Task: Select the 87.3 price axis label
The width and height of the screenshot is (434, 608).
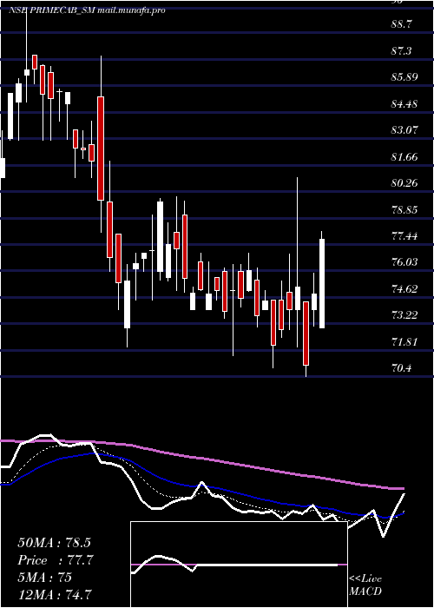Action: coord(401,50)
